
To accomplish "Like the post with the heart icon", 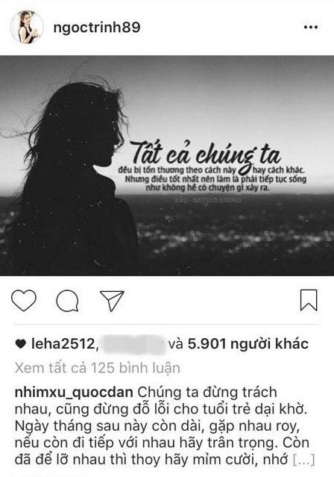I will click(24, 301).
